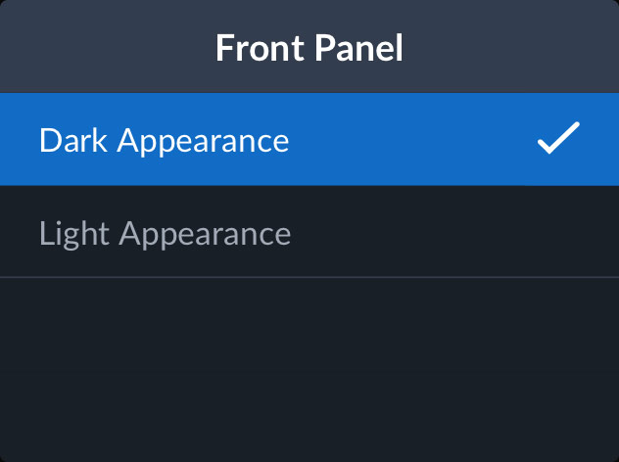This screenshot has height=462, width=619.
Task: Tap the white tick icon
Action: [x=558, y=140]
